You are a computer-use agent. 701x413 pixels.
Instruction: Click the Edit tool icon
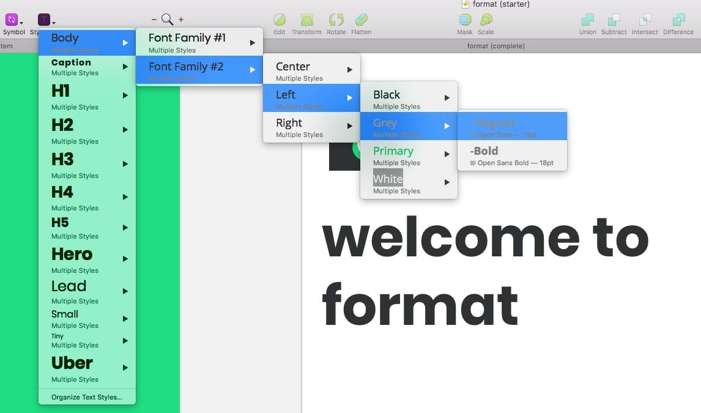[280, 20]
